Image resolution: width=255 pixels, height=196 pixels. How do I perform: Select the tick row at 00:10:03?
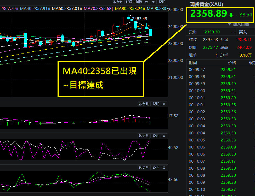point(220,119)
